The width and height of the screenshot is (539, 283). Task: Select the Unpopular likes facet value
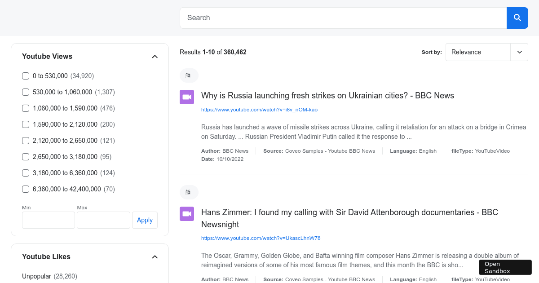37,276
